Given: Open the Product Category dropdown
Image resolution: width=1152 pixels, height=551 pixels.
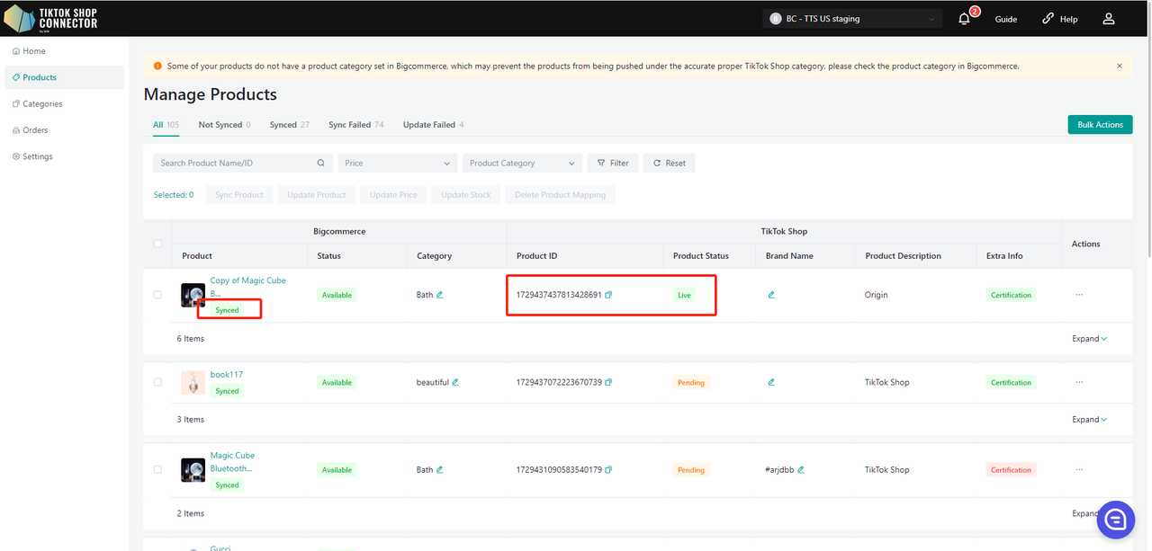Looking at the screenshot, I should coord(522,164).
